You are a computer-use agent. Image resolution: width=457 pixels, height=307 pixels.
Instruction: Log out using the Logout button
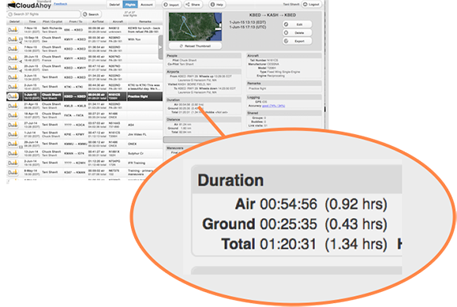click(x=312, y=5)
